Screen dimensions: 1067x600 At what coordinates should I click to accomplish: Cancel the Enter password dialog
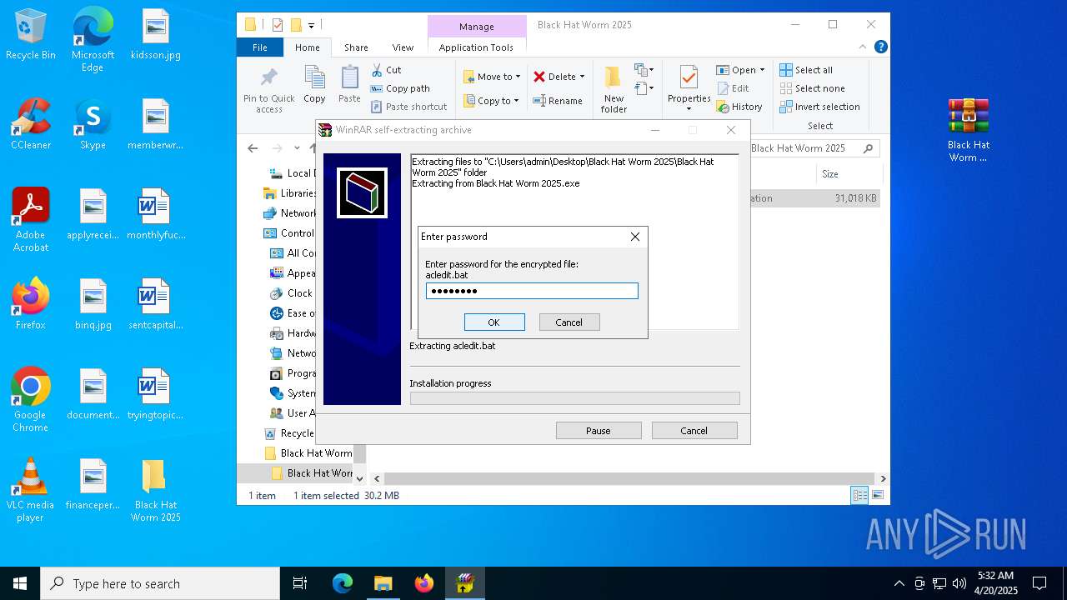pos(569,322)
